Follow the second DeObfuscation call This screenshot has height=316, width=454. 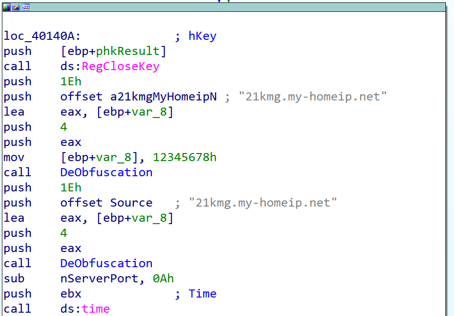(x=106, y=263)
